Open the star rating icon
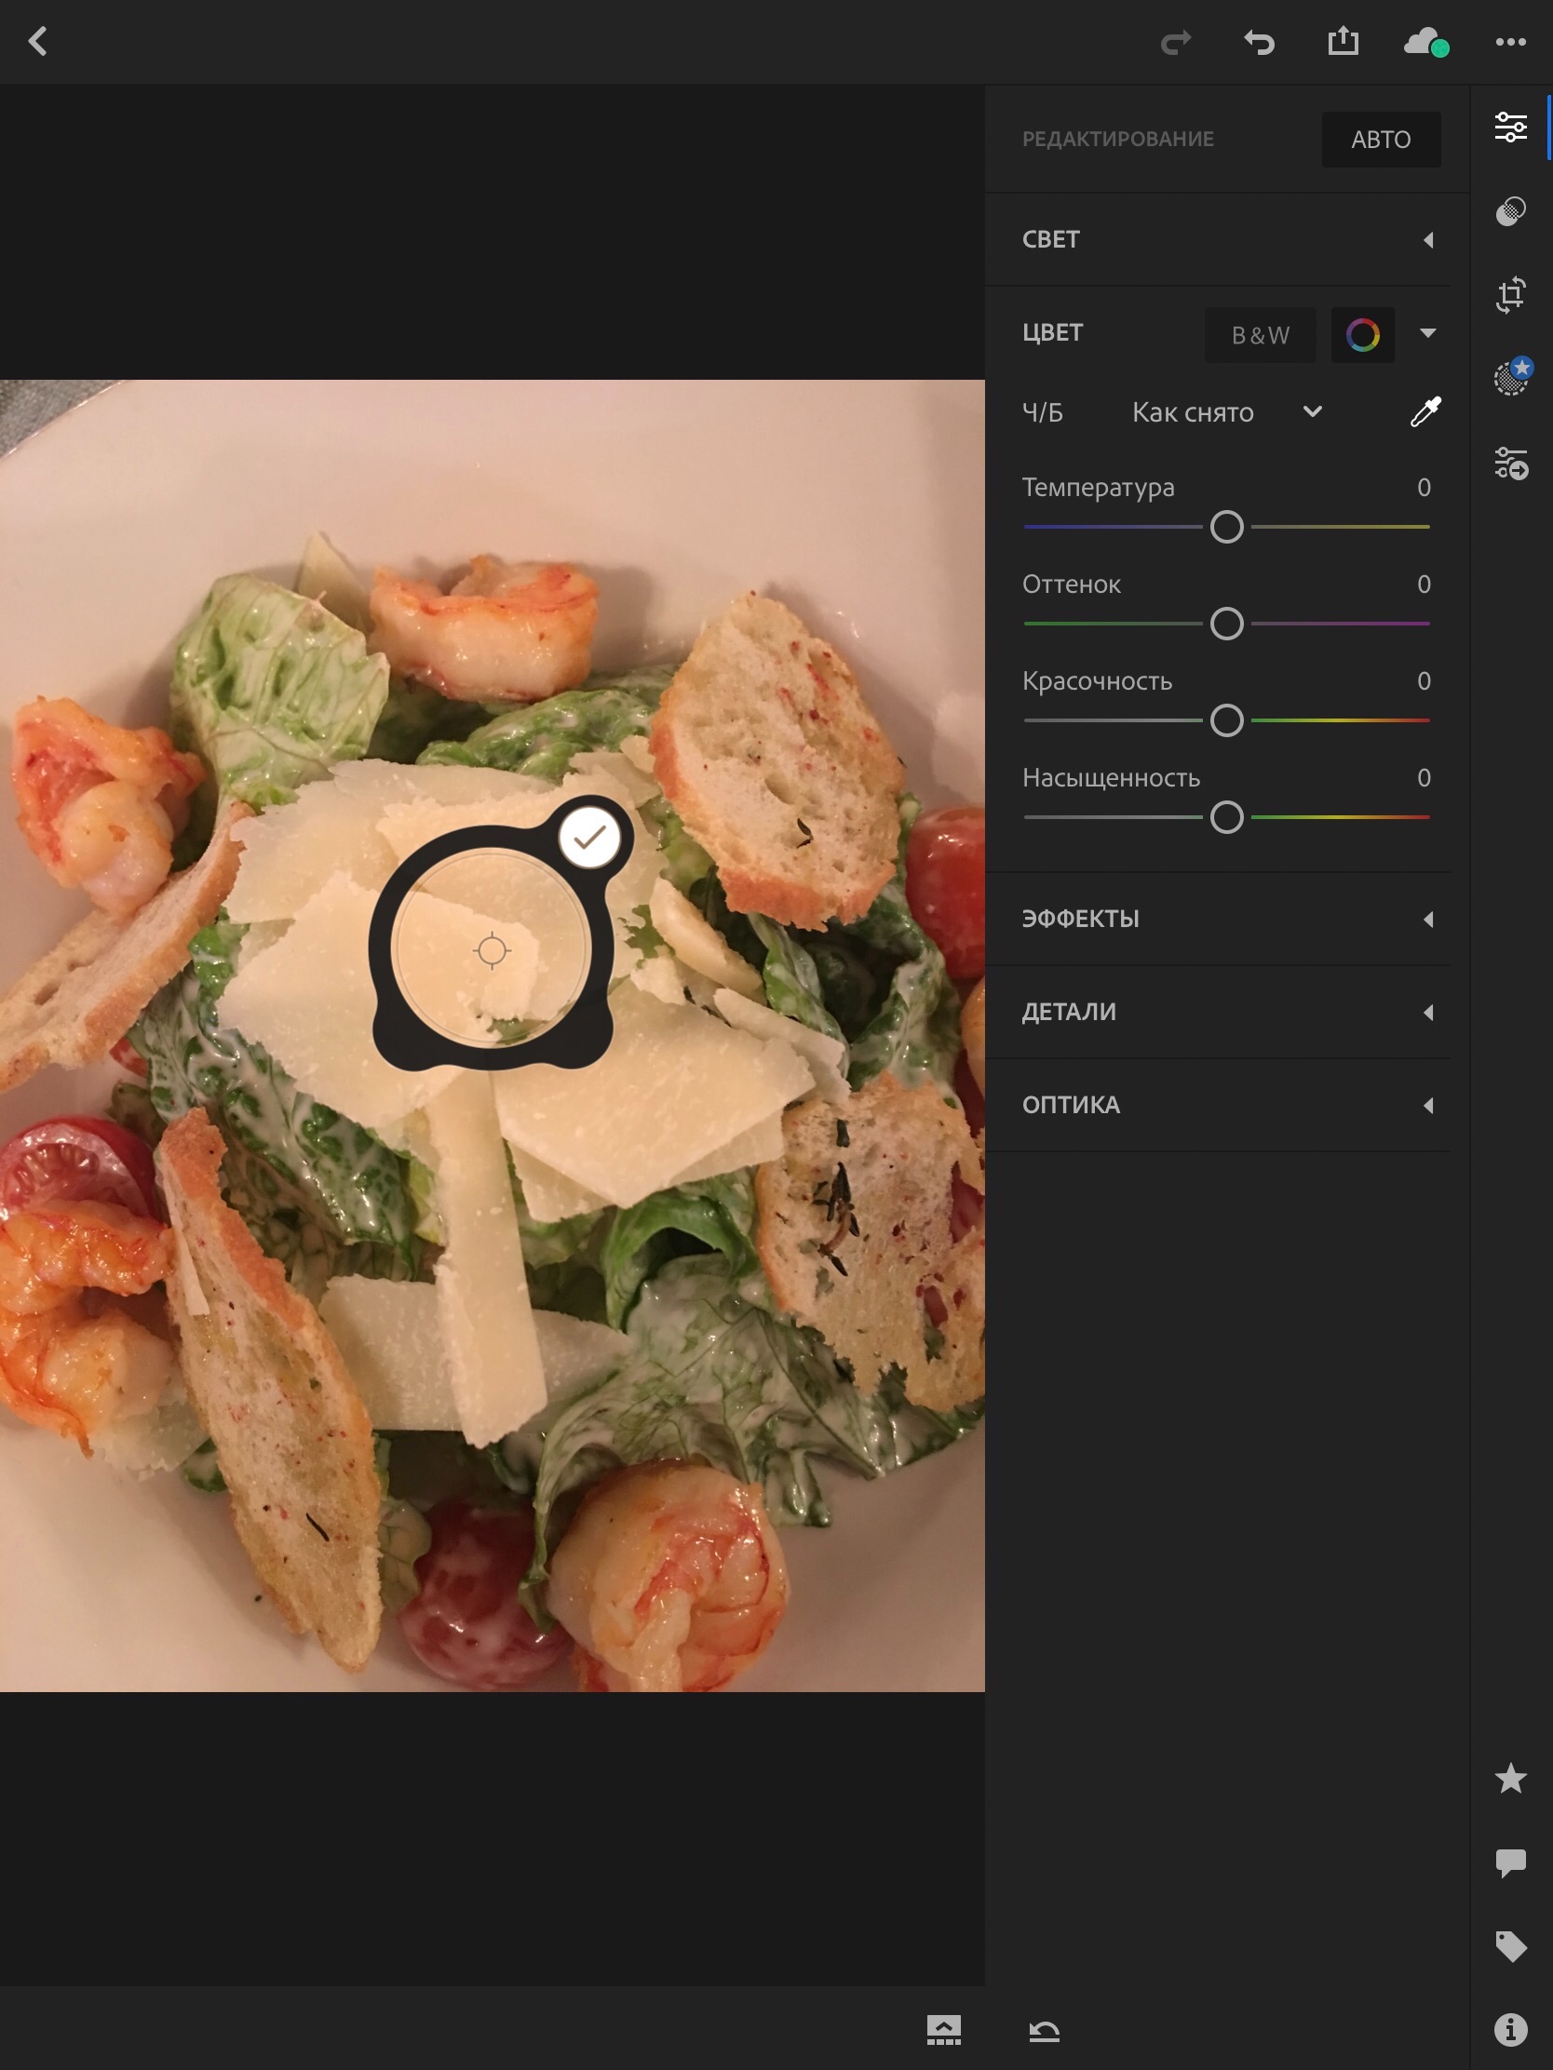Viewport: 1553px width, 2070px height. pos(1511,1778)
